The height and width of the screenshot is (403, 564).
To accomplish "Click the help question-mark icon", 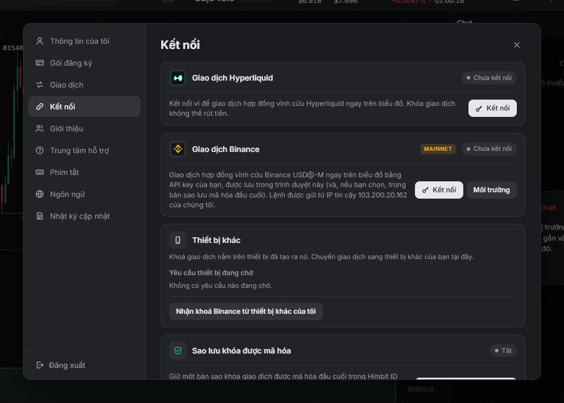I will click(40, 150).
